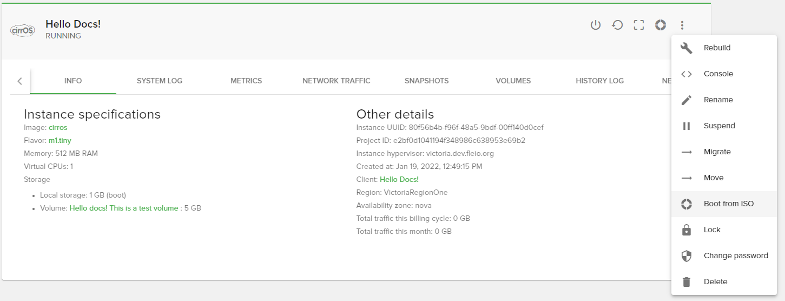Open the m1.tiny flavor link

click(x=60, y=140)
